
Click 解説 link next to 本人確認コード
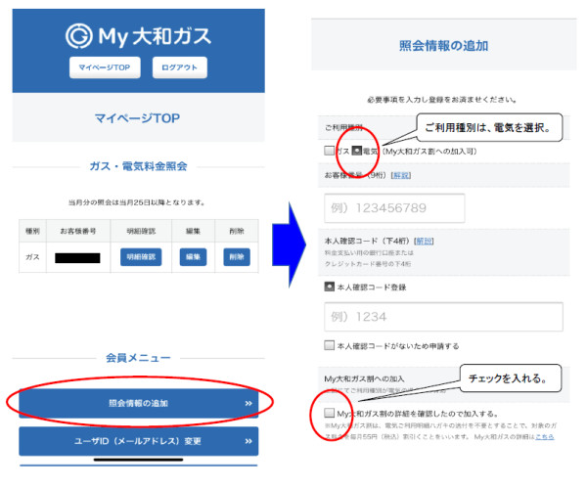(x=425, y=241)
